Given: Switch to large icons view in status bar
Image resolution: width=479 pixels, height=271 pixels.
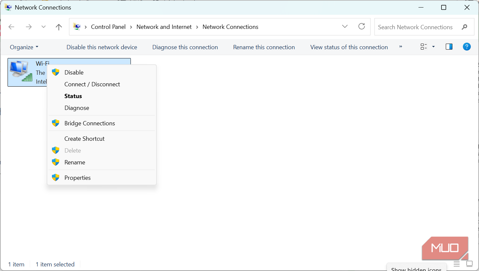Looking at the screenshot, I should coord(469,264).
